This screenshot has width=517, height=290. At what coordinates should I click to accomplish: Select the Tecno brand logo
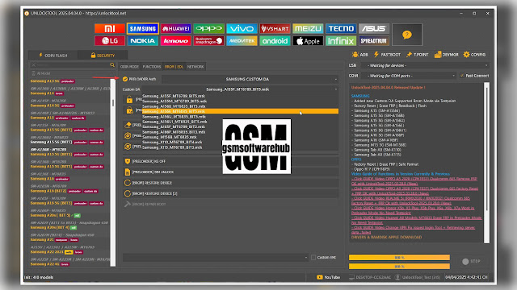click(341, 29)
